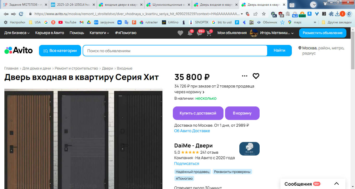Expand the Для бизнеса dropdown
This screenshot has width=355, height=189.
click(x=17, y=33)
